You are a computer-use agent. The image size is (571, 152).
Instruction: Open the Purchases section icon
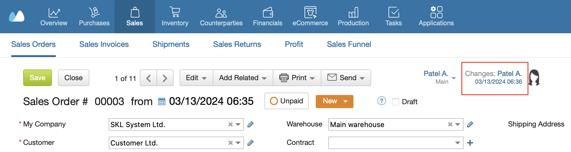point(94,12)
